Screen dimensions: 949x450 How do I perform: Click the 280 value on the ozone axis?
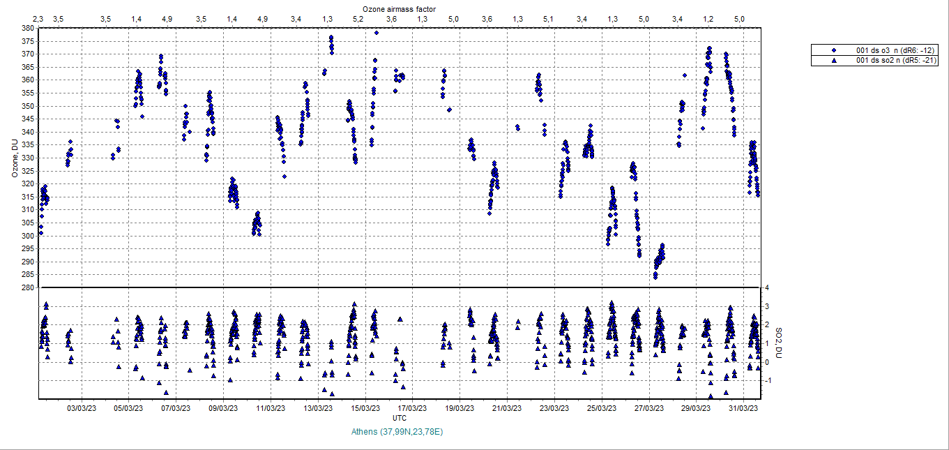pos(28,287)
